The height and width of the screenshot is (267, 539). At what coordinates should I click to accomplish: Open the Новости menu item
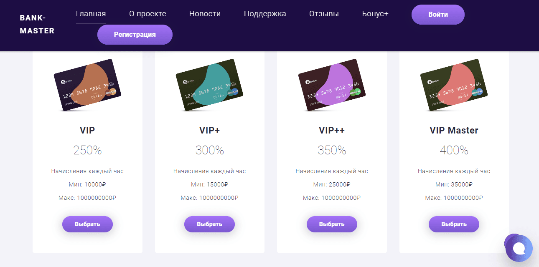tap(205, 14)
